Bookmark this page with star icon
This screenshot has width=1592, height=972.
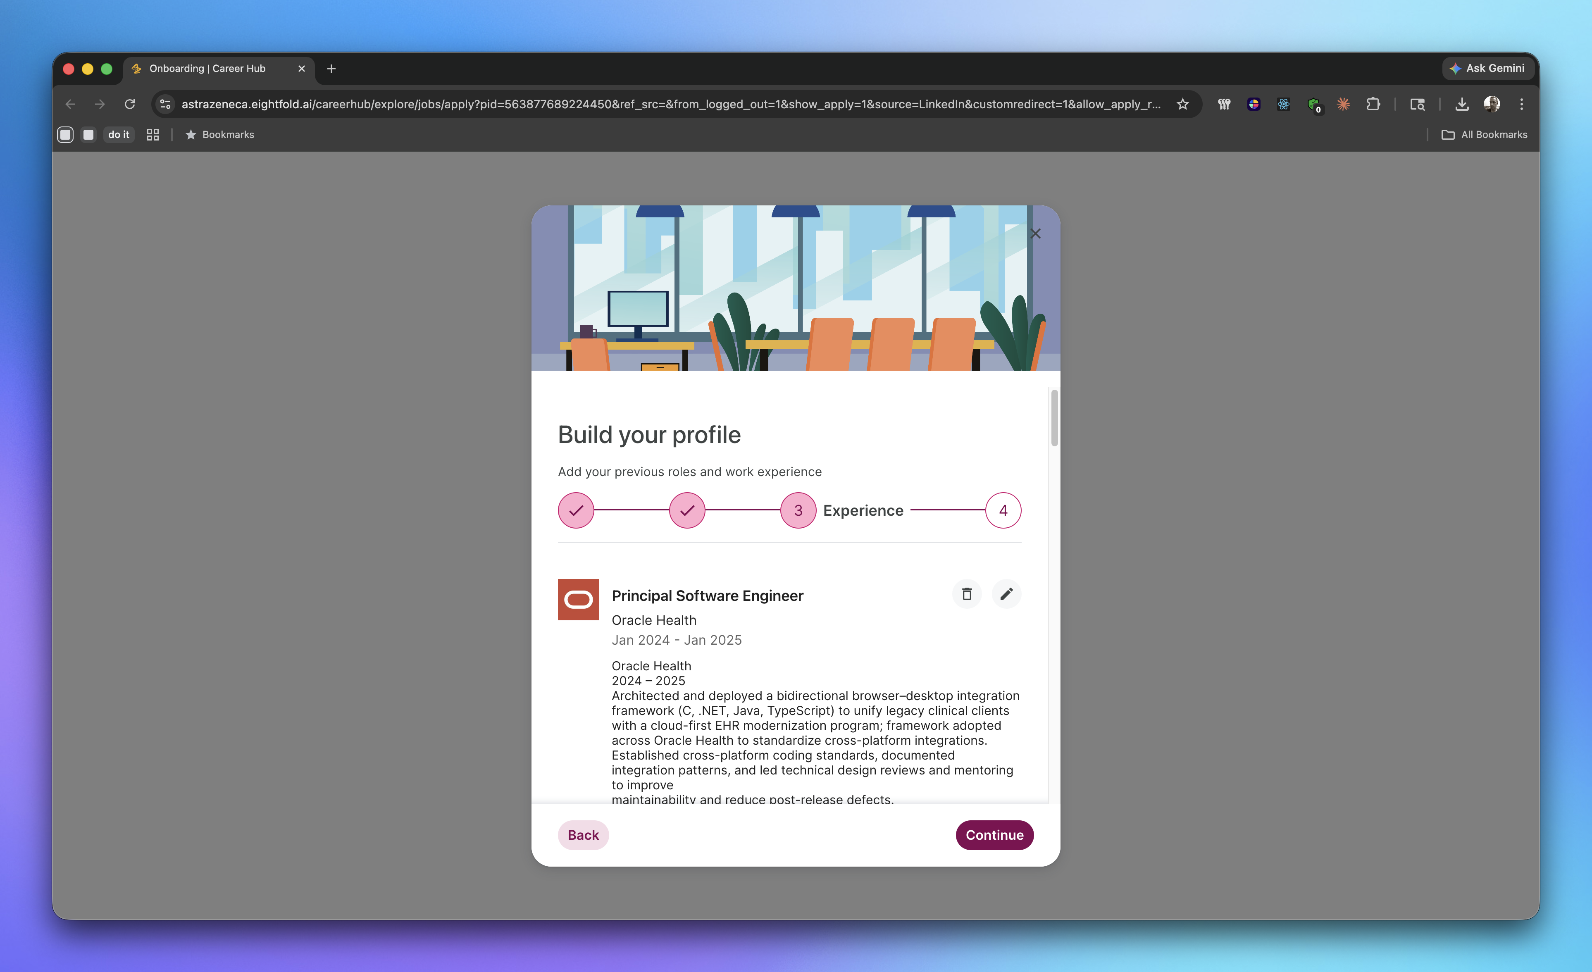(x=1182, y=104)
